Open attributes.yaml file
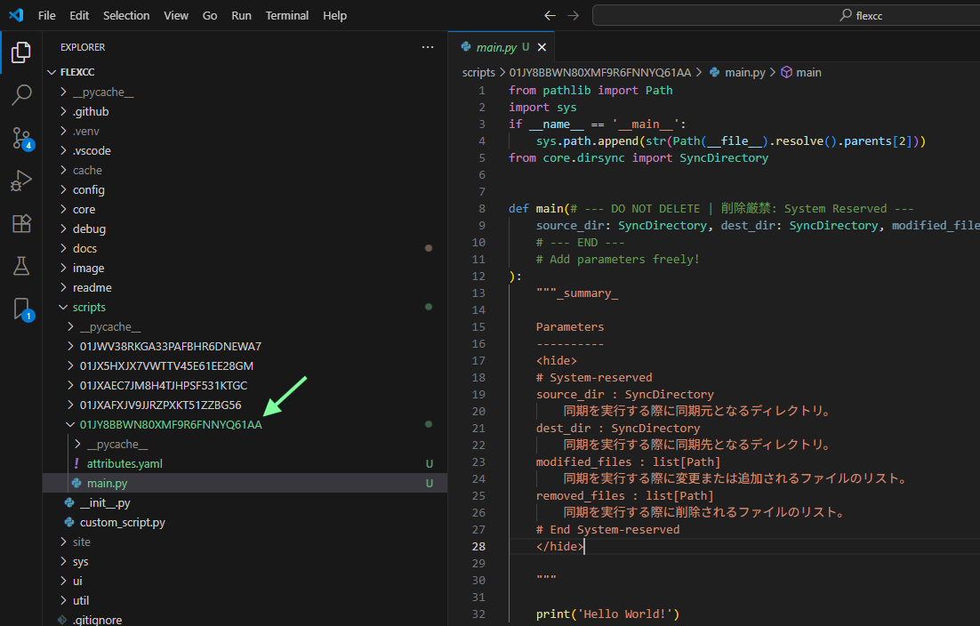Image resolution: width=980 pixels, height=626 pixels. coord(245,463)
